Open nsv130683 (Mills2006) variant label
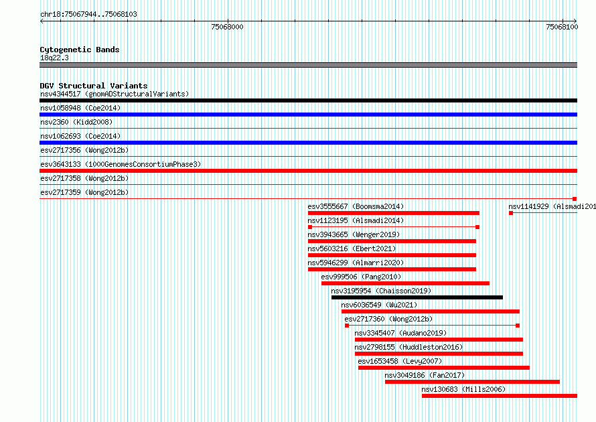This screenshot has height=422, width=596. pos(463,389)
